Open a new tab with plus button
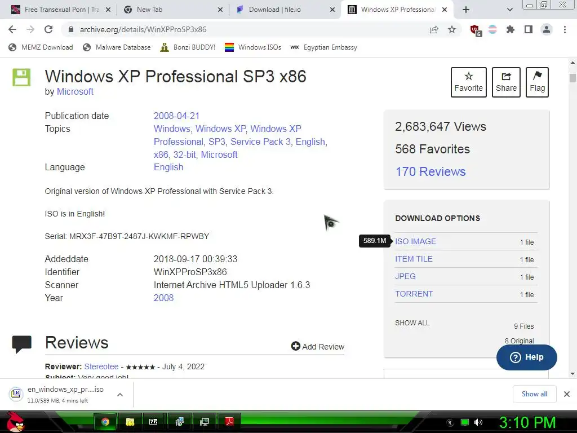 pyautogui.click(x=466, y=10)
